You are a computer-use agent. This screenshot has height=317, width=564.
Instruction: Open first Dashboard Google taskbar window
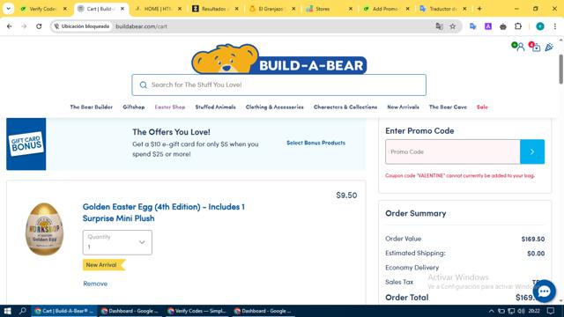(130, 311)
